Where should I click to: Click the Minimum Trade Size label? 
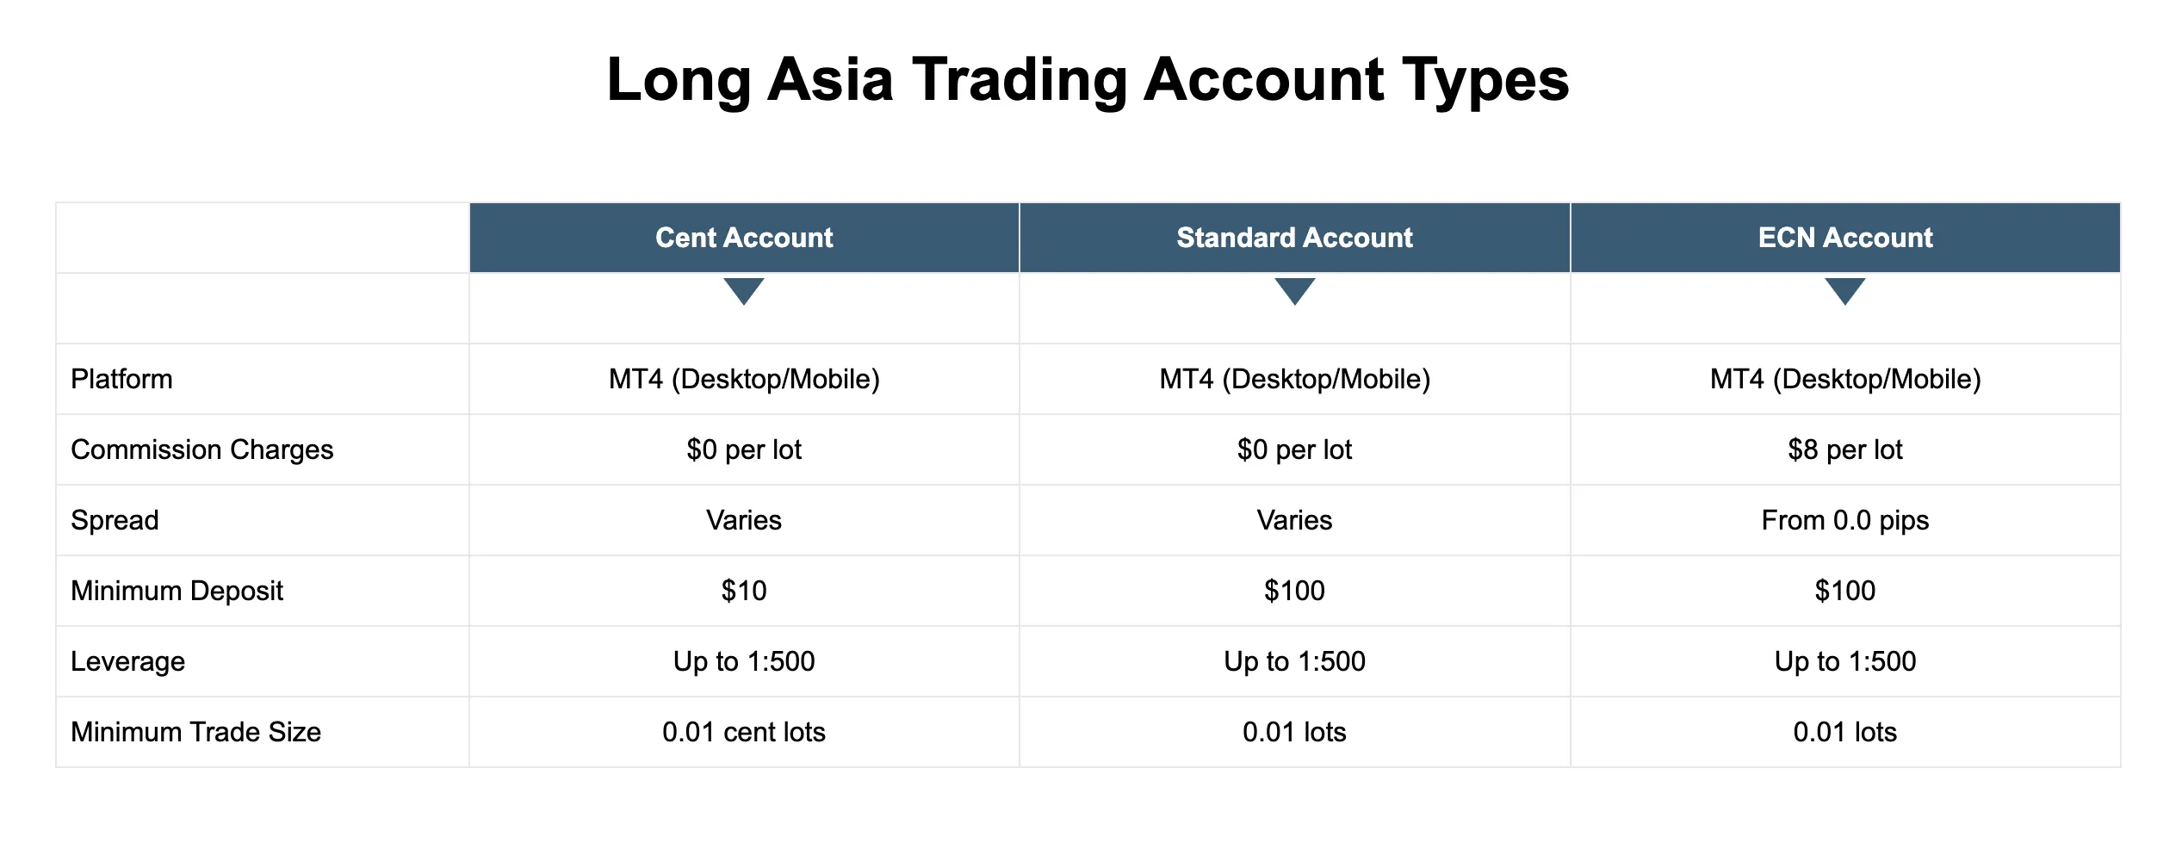(x=195, y=732)
